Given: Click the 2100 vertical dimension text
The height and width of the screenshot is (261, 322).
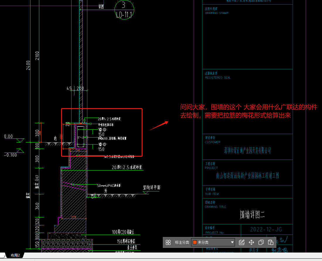Looking at the screenshot, I should 37,56.
